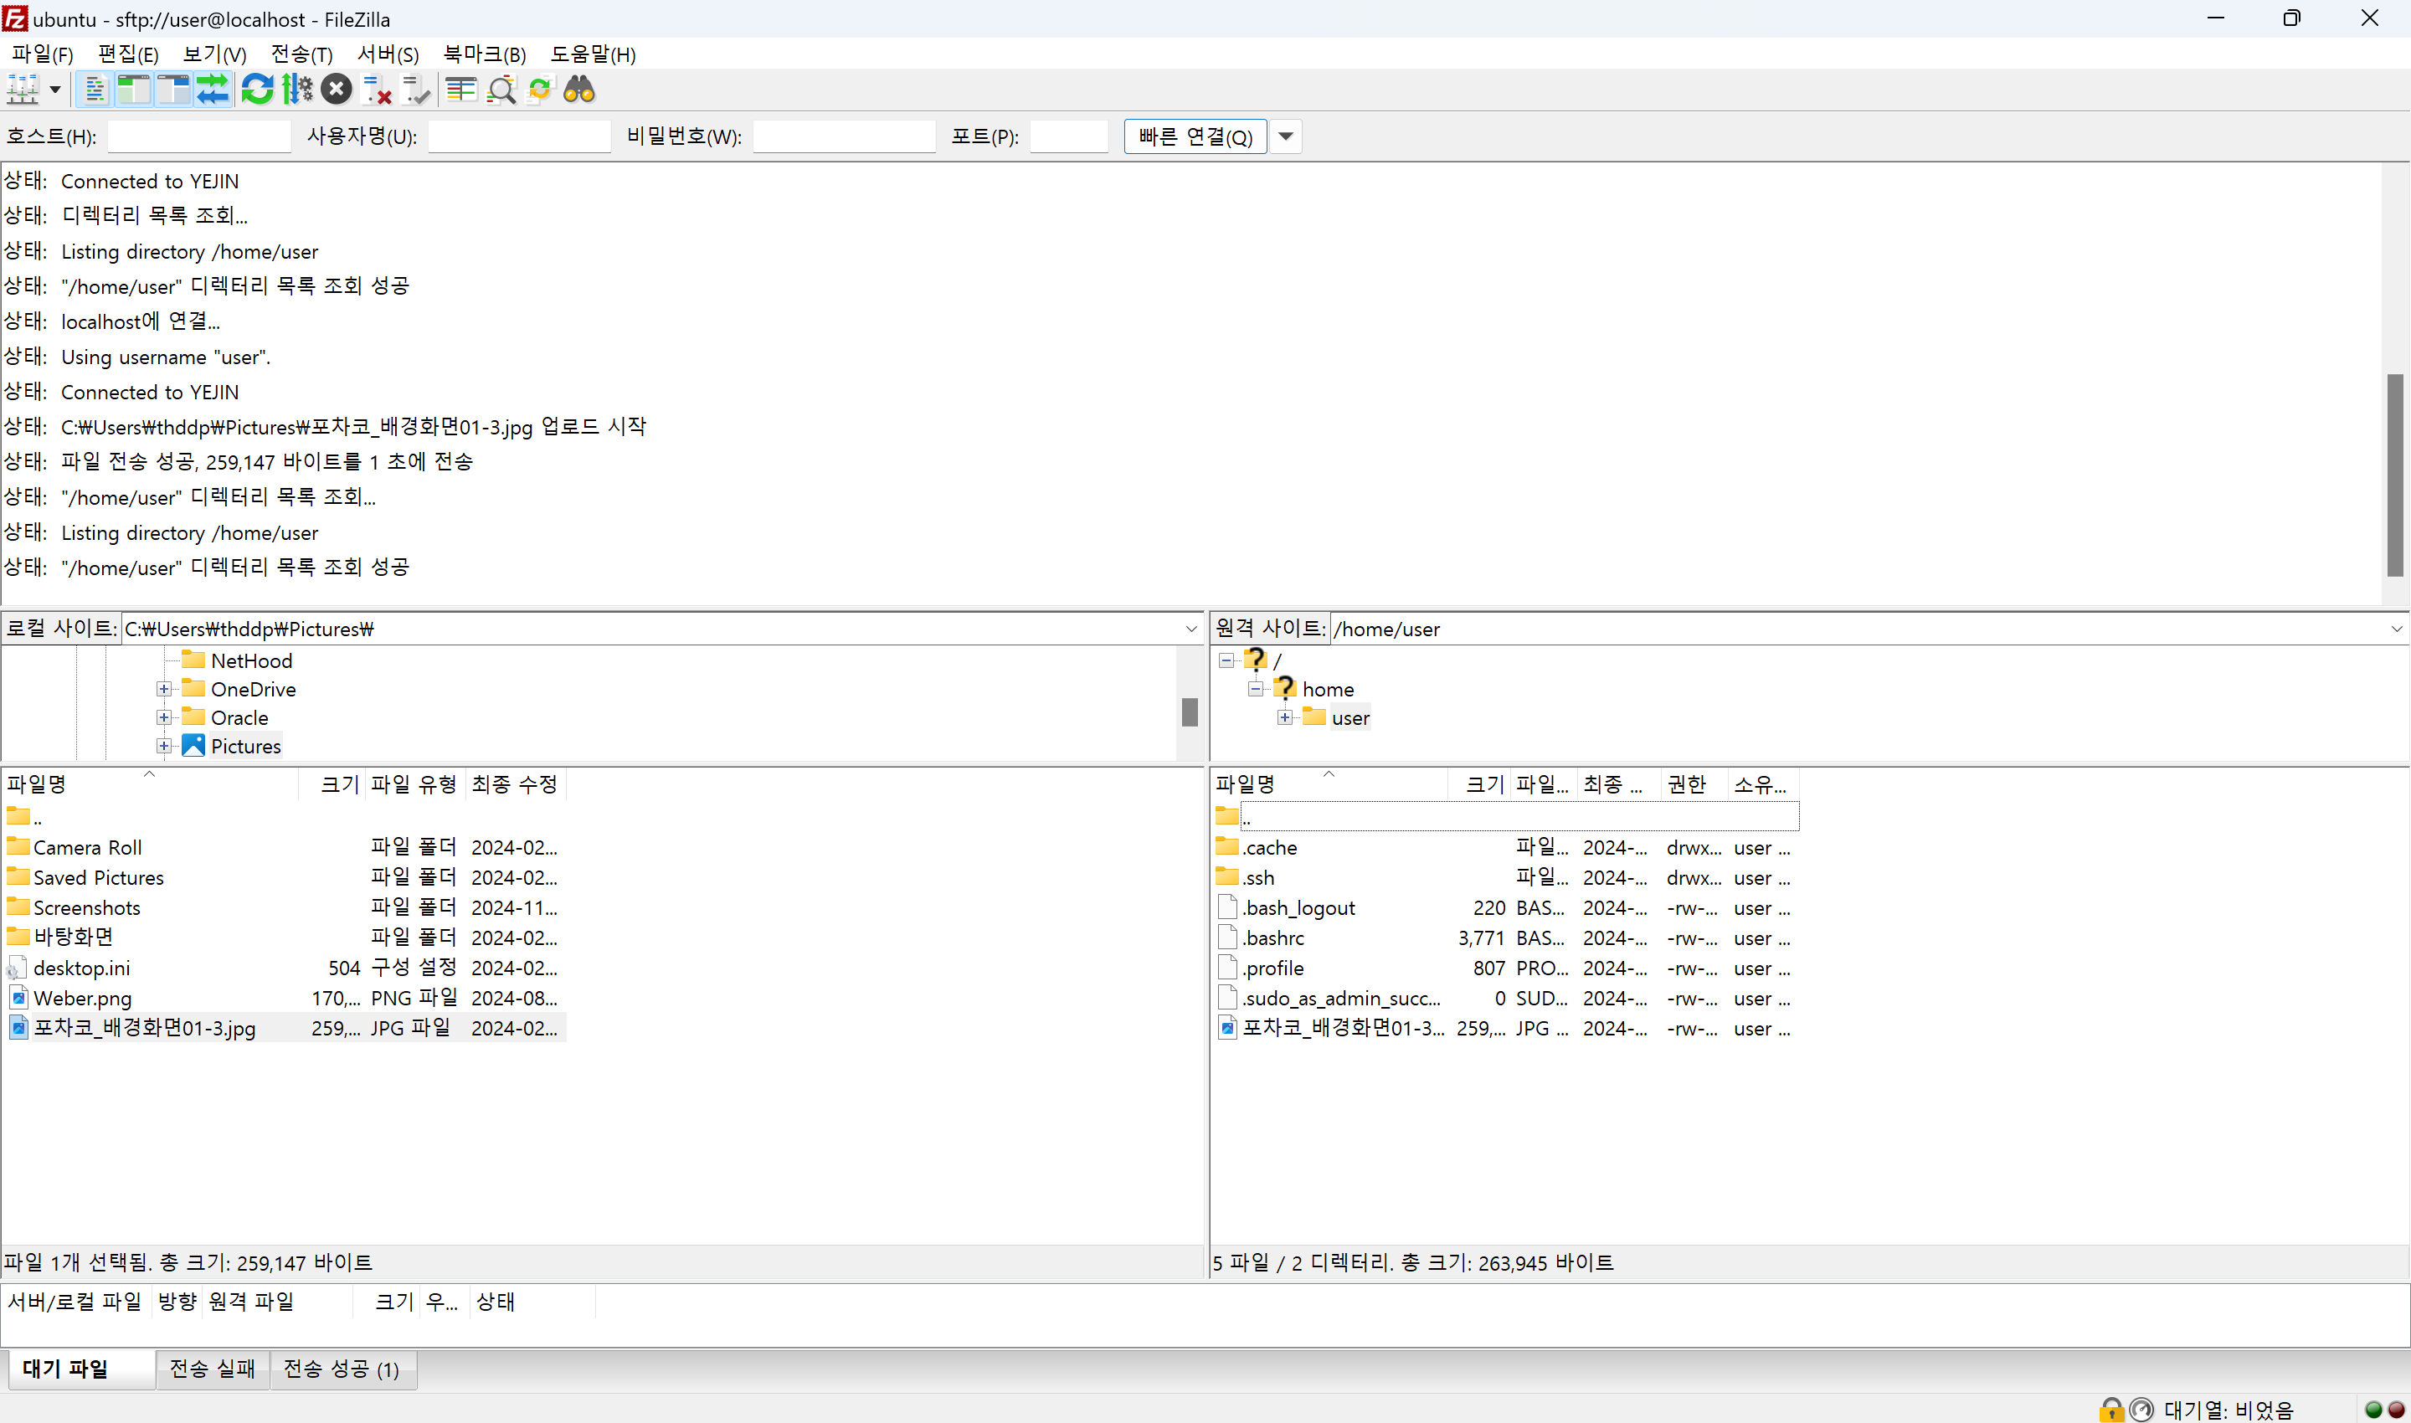Collapse the home node in remote tree

click(1256, 690)
